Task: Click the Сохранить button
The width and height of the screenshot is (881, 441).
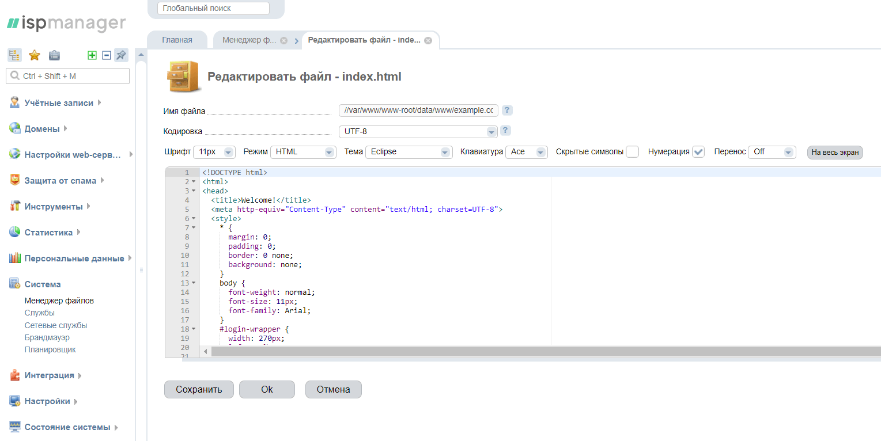Action: [199, 390]
